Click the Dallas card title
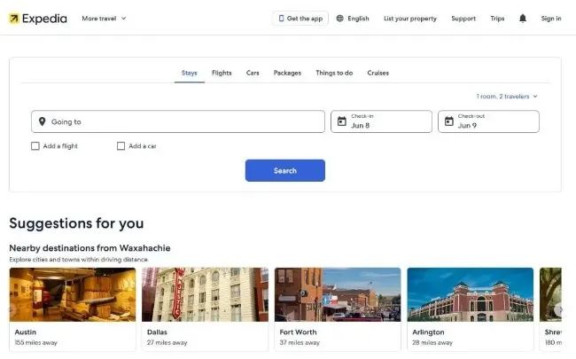Viewport: 576px width, 359px height. [157, 332]
